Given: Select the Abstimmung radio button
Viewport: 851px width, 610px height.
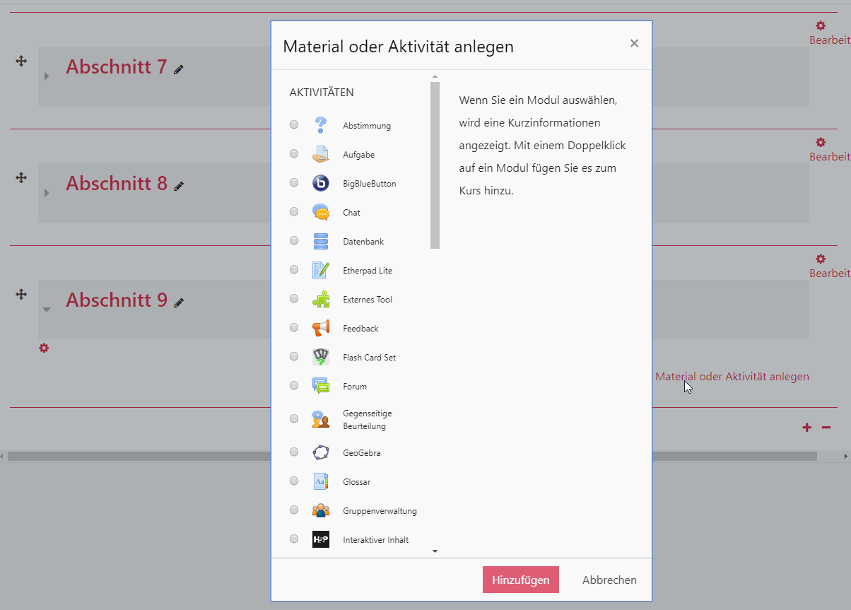Looking at the screenshot, I should 294,125.
